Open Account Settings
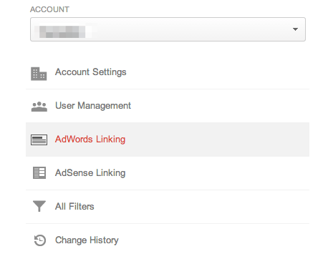This screenshot has width=328, height=264. pyautogui.click(x=168, y=72)
